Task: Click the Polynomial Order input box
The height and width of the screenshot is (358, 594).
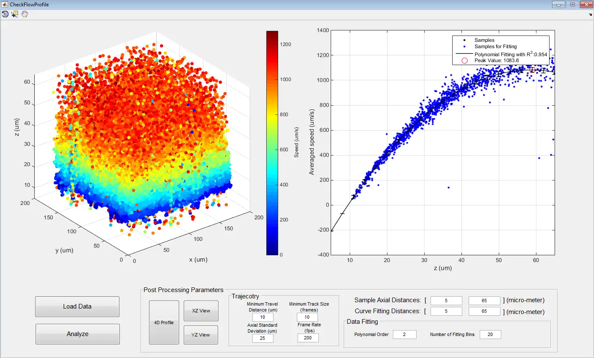Action: point(404,334)
